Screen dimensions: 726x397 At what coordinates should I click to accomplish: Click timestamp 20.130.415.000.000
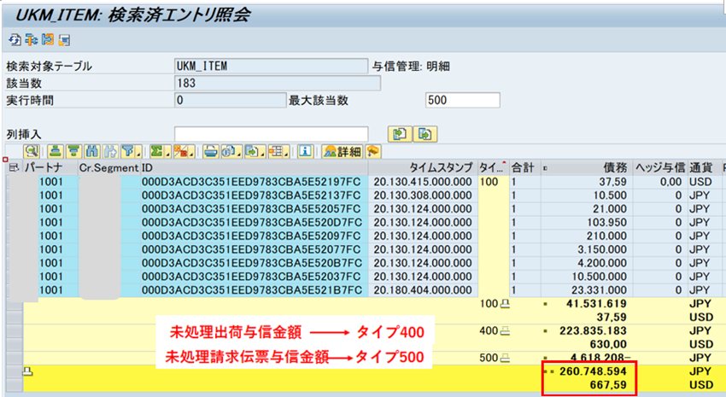423,182
